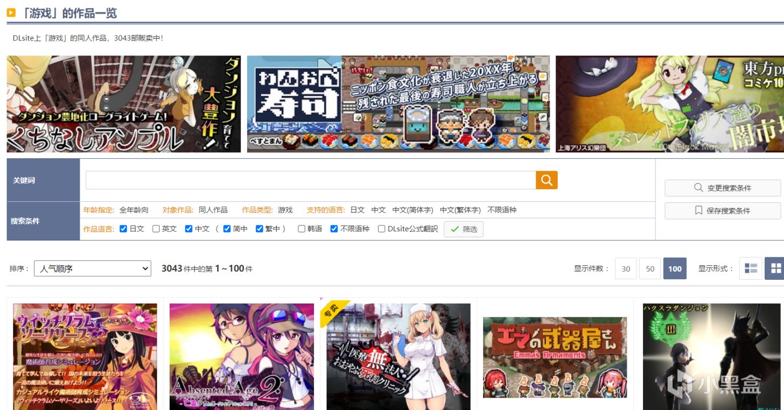Uncheck the 简中 checkbox
The width and height of the screenshot is (784, 410).
(227, 229)
